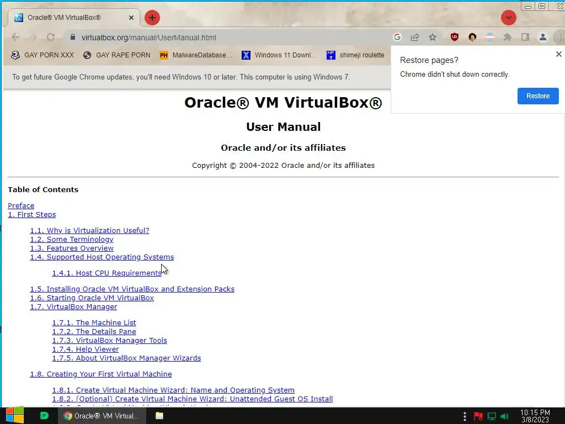Bookmark this page with the star icon

[433, 37]
